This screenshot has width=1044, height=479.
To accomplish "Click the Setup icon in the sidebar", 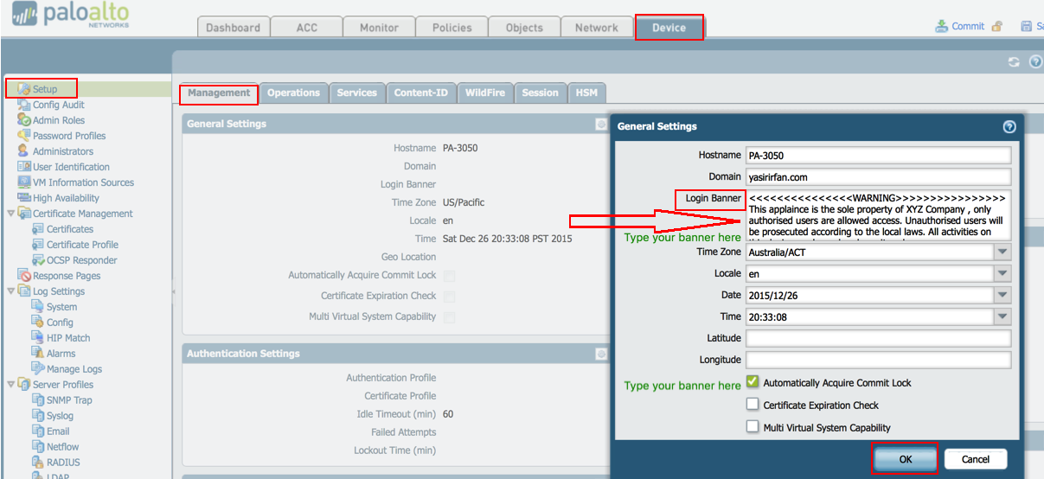I will coord(24,89).
